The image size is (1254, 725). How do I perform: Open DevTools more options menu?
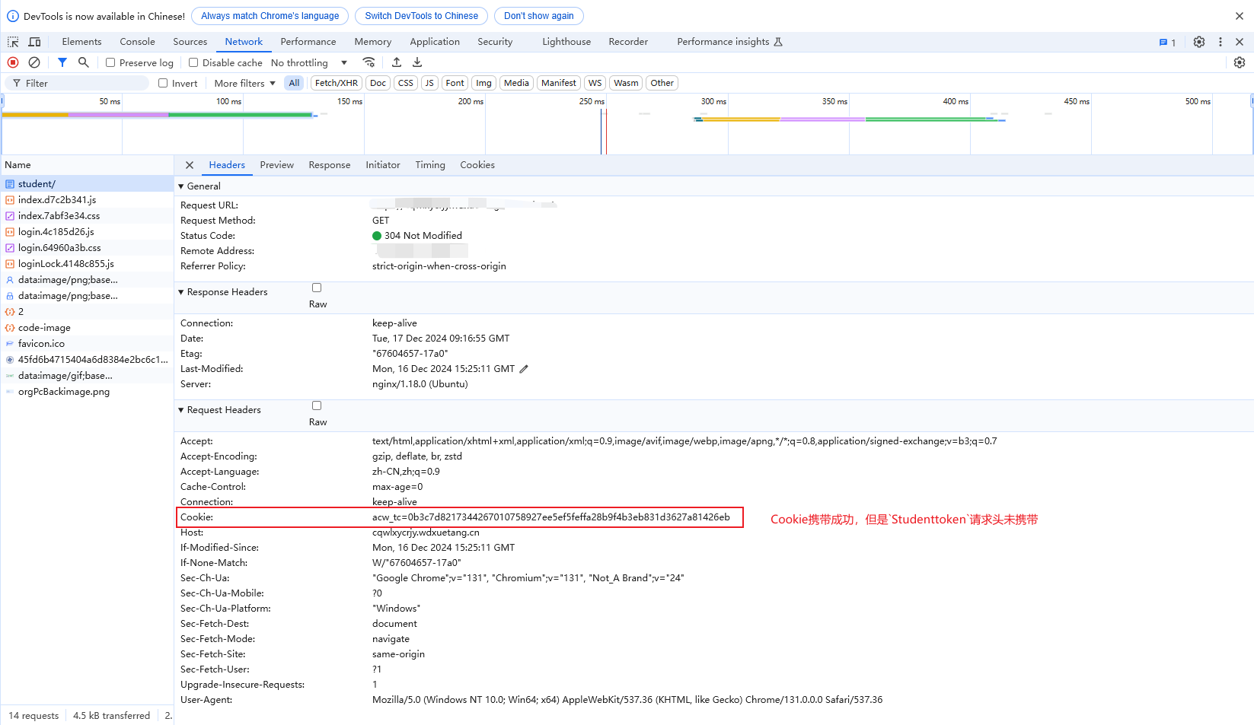click(x=1220, y=42)
